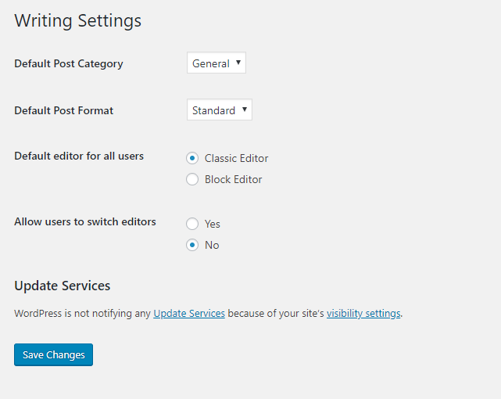501x399 pixels.
Task: Choose Yes for switching editors
Action: click(x=192, y=224)
